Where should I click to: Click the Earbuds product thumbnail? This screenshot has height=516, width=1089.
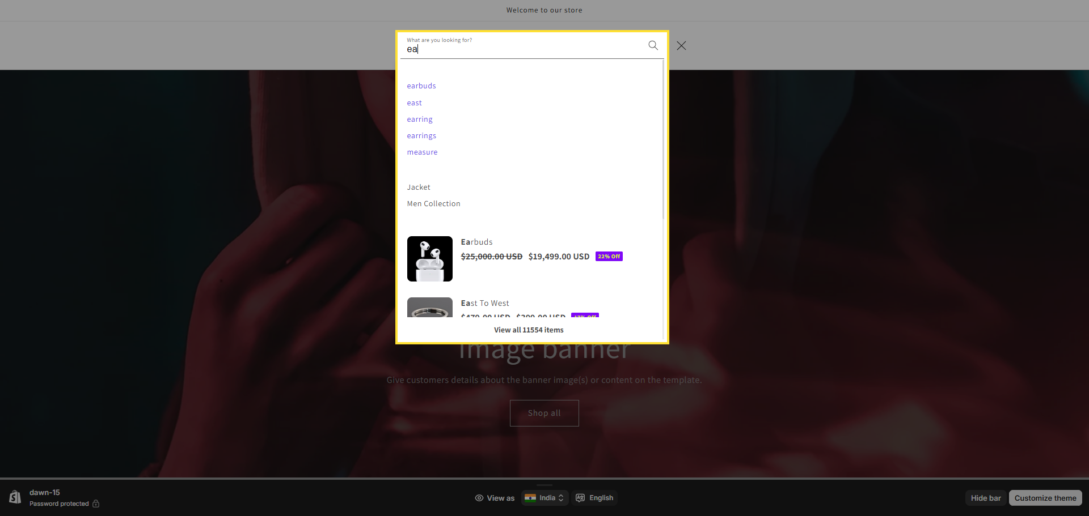430,259
